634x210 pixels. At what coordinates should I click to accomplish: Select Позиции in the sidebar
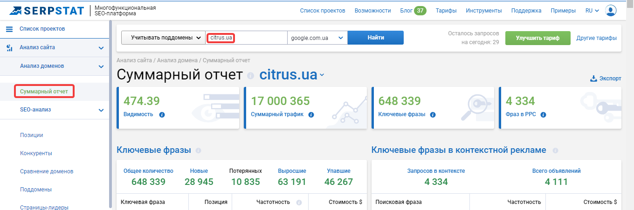pos(32,135)
